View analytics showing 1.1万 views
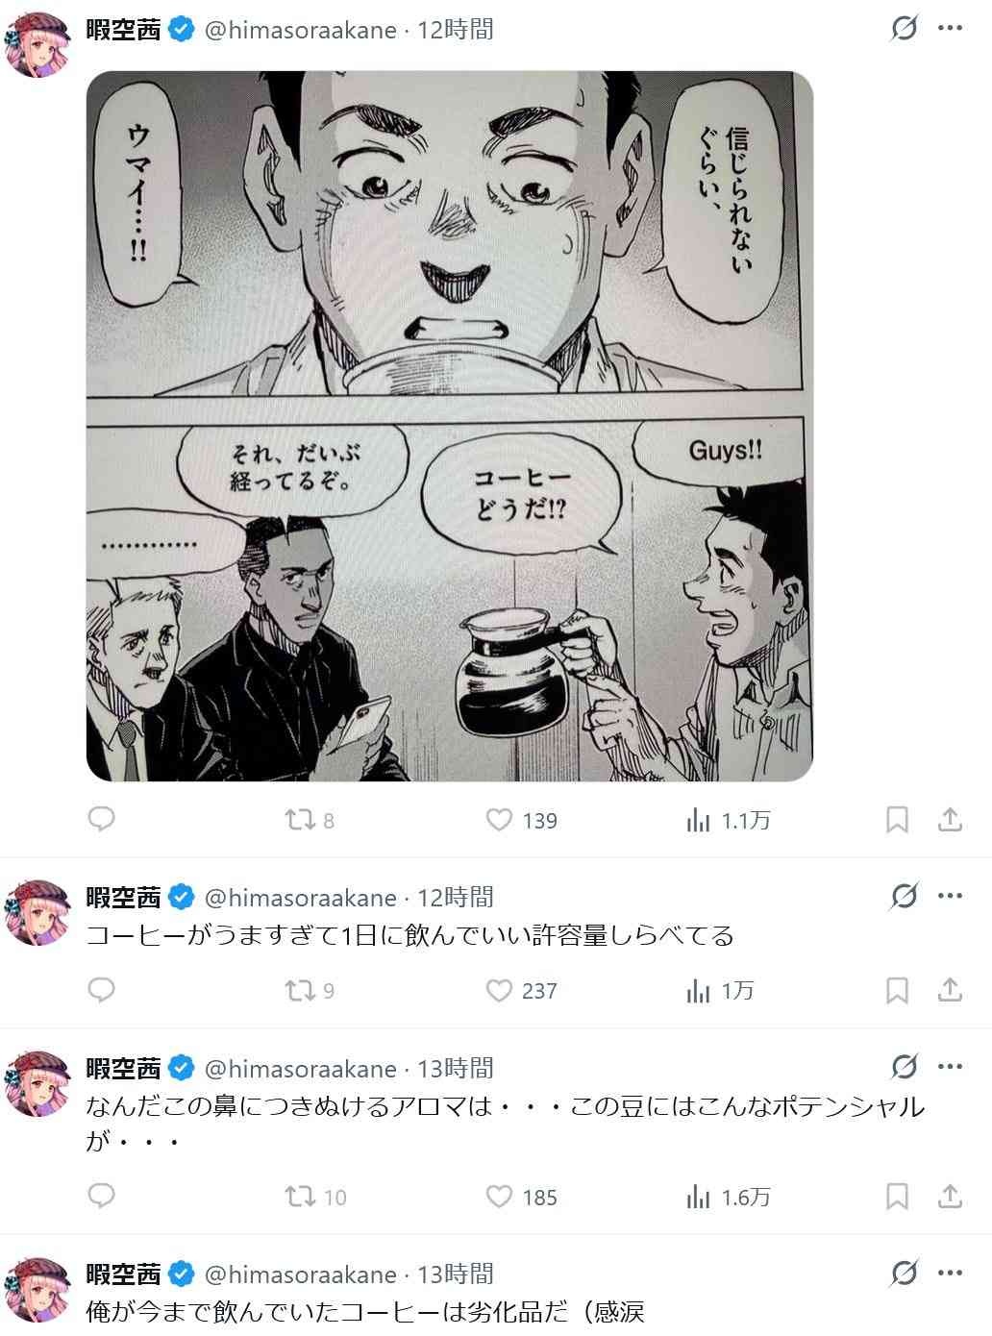 tap(728, 820)
